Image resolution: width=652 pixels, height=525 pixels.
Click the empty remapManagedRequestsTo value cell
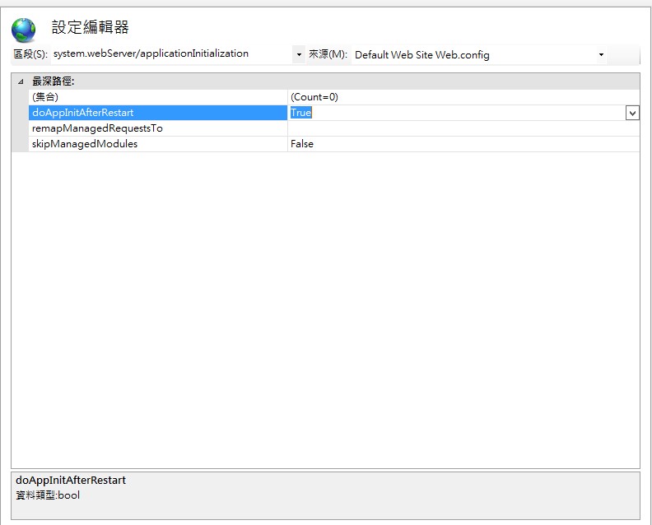click(463, 128)
